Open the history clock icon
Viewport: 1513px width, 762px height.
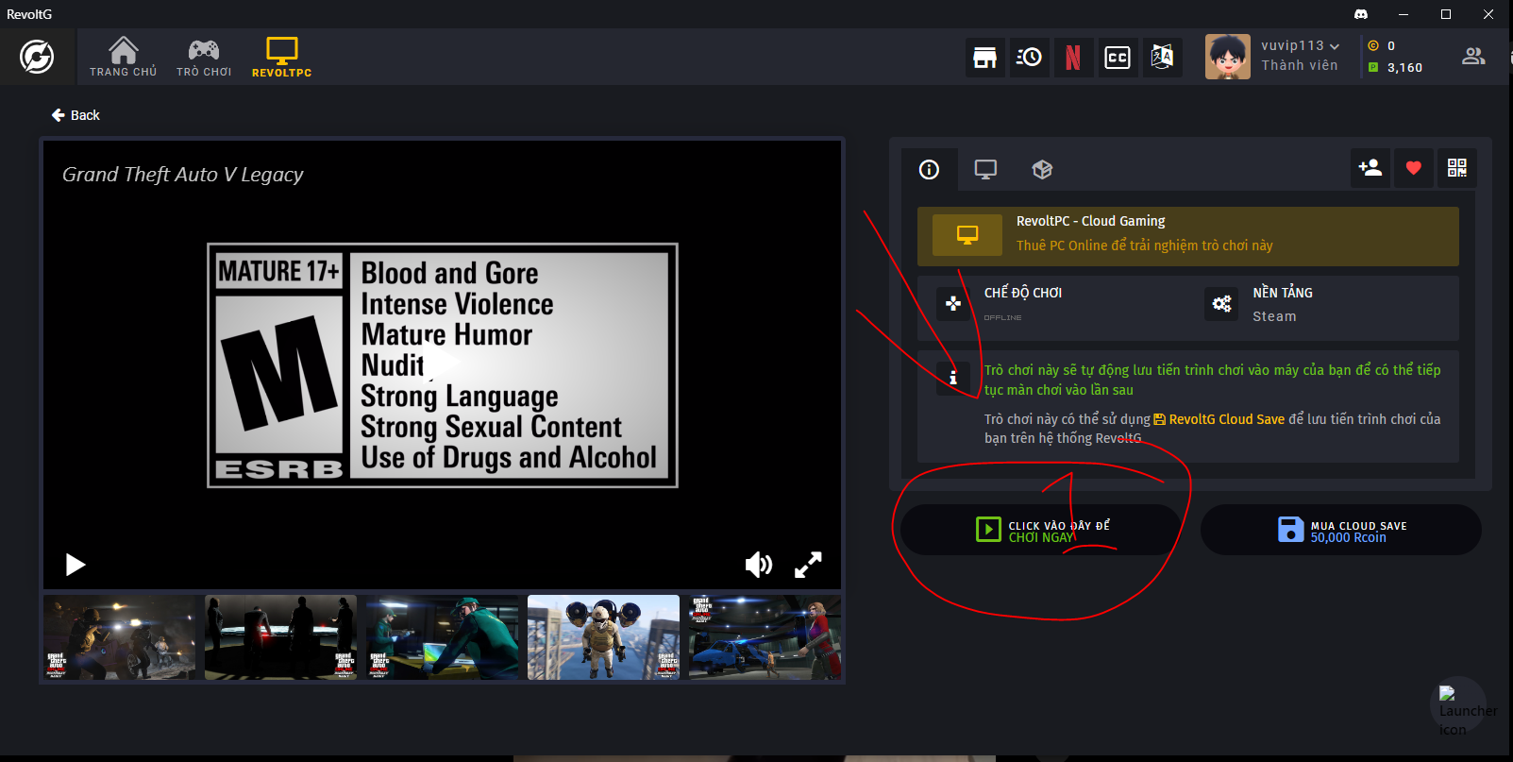[x=1029, y=58]
